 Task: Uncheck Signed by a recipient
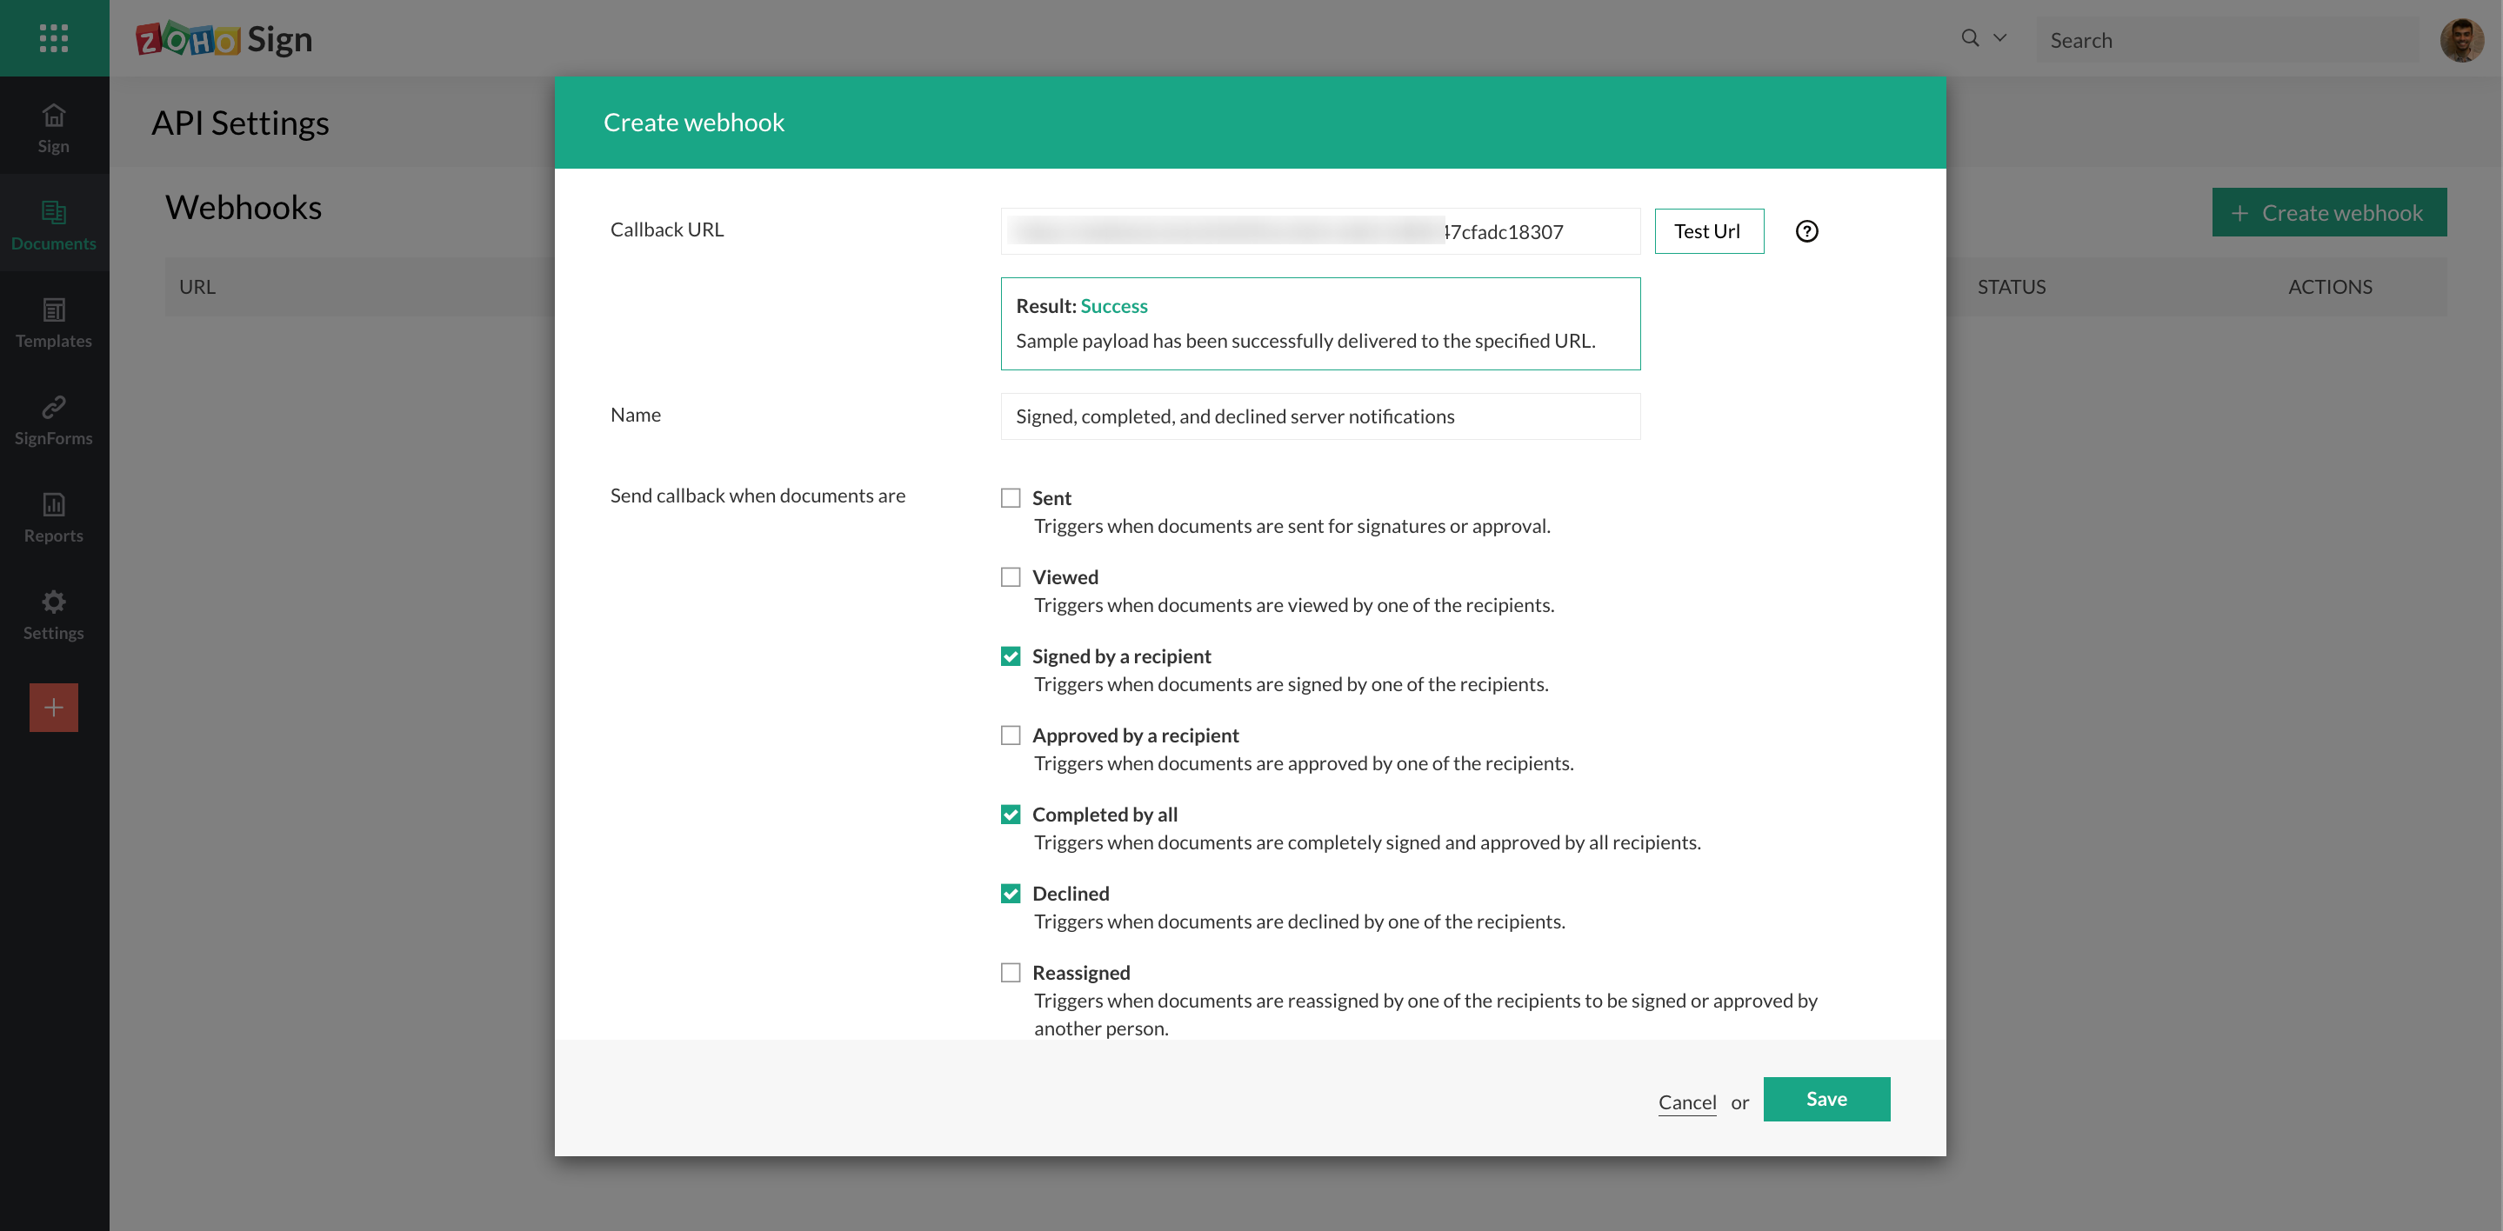coord(1011,656)
